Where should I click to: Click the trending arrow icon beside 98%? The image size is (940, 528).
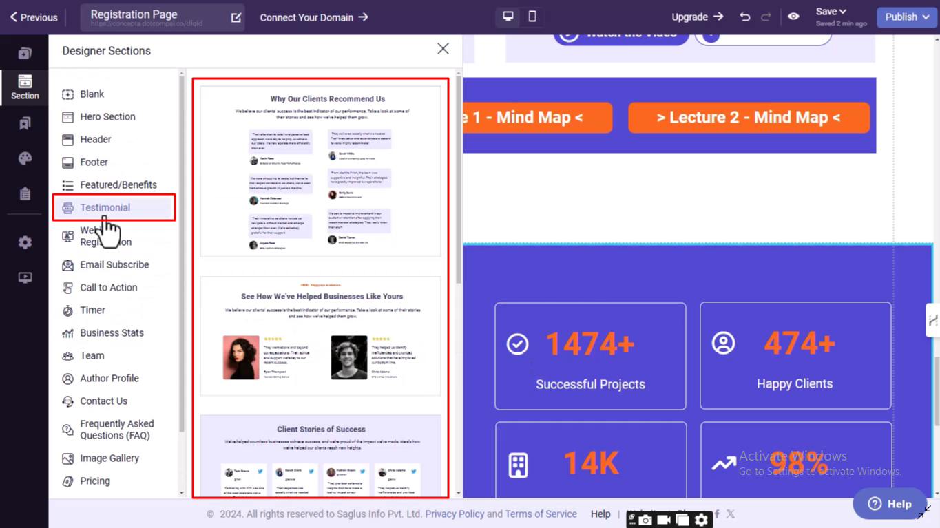point(723,464)
